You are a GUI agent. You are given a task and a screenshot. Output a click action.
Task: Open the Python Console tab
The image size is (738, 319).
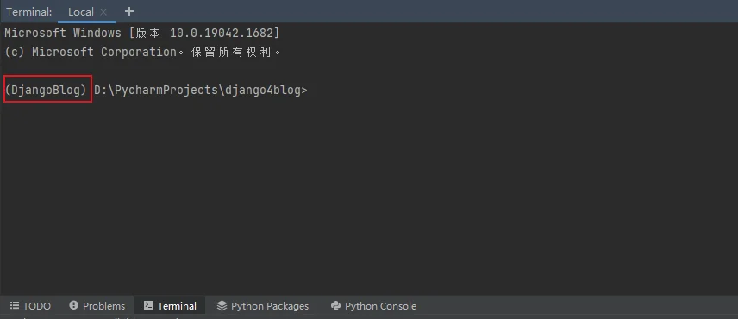373,306
